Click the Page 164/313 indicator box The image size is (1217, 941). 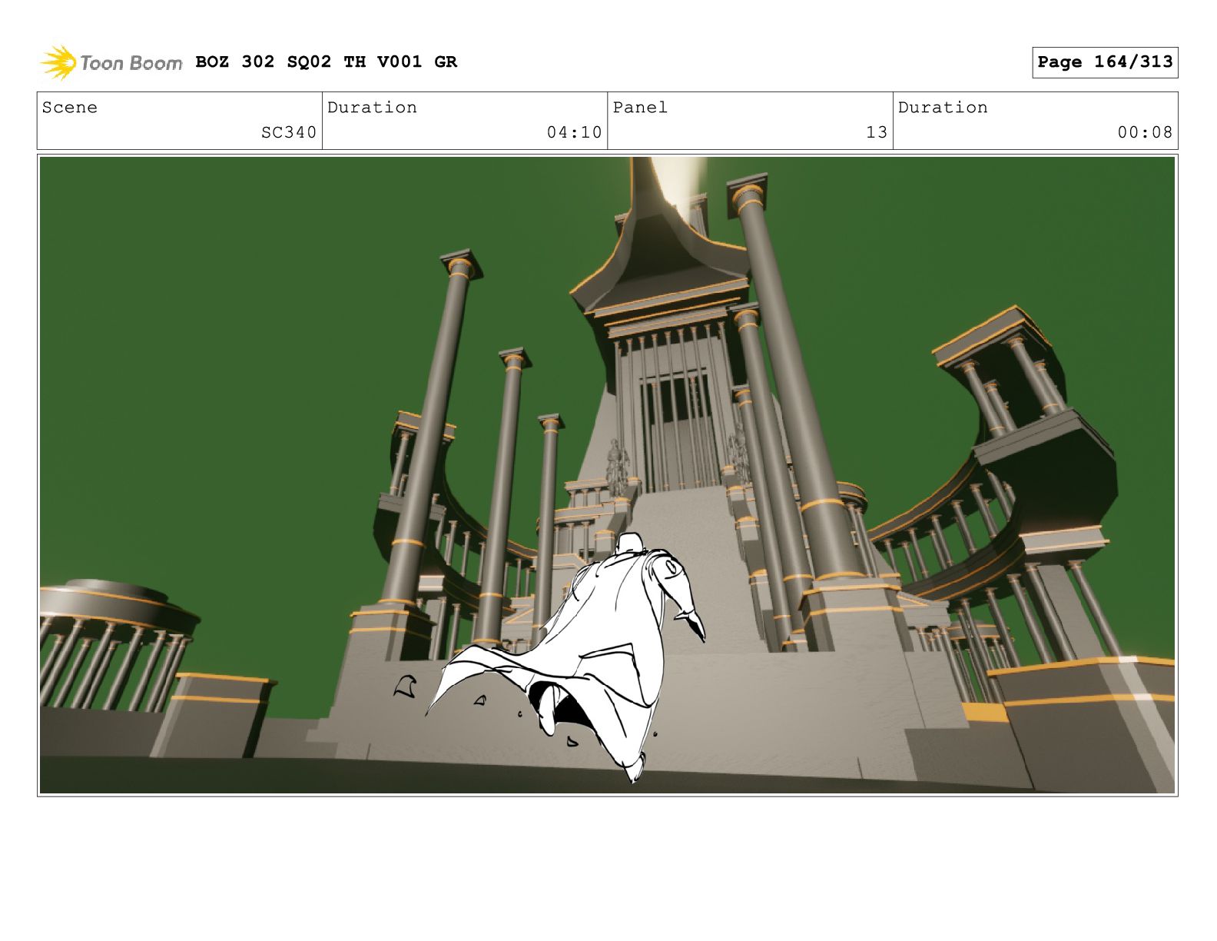click(1104, 62)
